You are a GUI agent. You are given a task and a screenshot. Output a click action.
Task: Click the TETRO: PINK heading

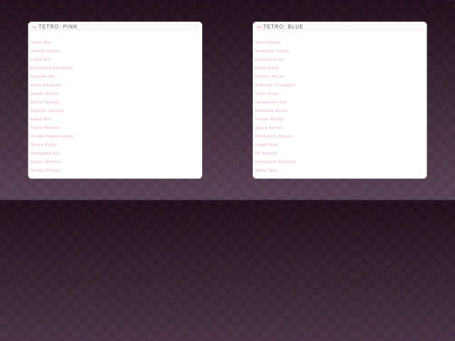[58, 27]
